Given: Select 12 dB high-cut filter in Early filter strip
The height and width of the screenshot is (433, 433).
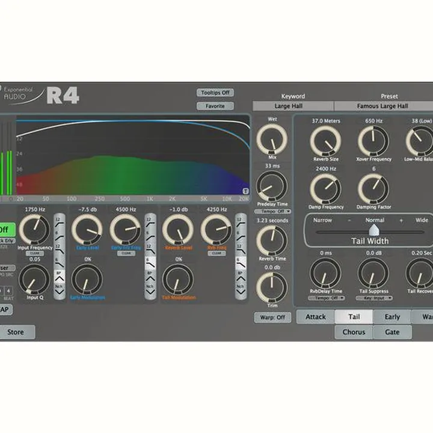Looking at the screenshot, I should [150, 249].
